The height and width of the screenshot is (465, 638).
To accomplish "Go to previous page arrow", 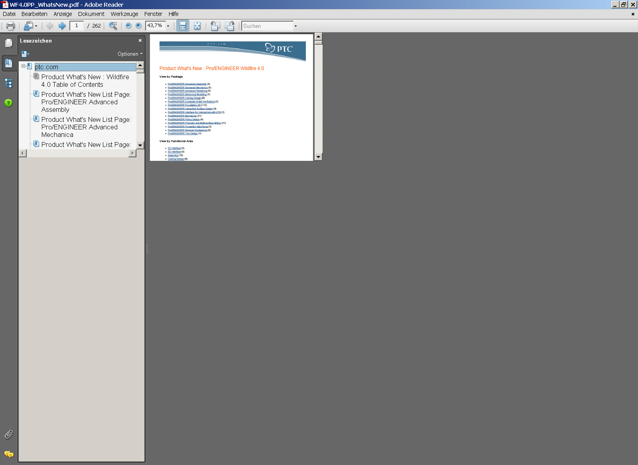I will coord(50,26).
